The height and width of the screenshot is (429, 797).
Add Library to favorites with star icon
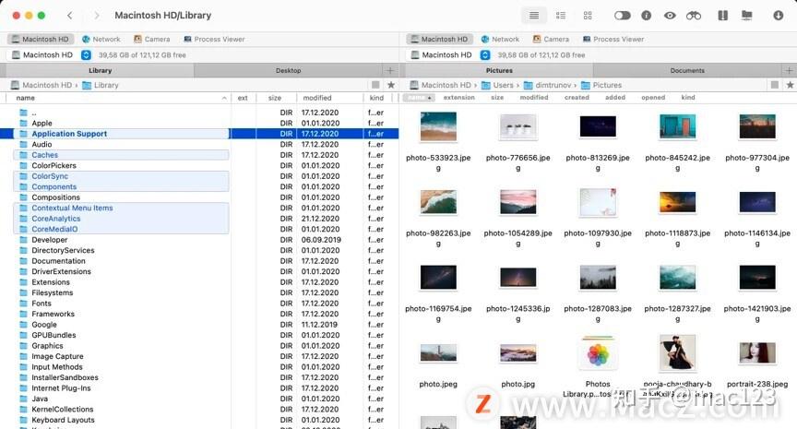pyautogui.click(x=391, y=85)
